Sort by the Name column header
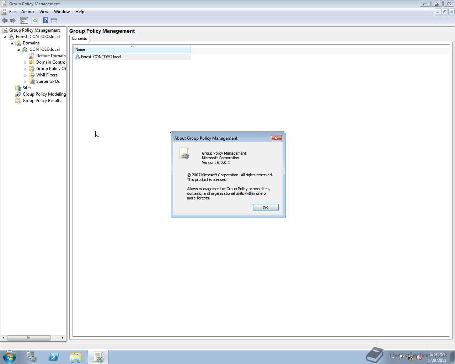This screenshot has width=455, height=364. coord(132,49)
